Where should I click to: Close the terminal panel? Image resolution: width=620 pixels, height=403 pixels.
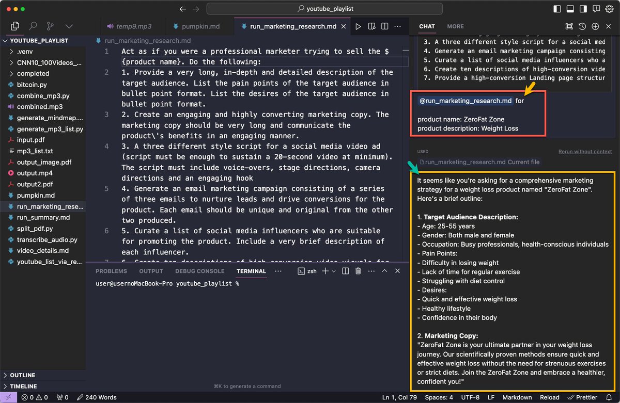(397, 271)
